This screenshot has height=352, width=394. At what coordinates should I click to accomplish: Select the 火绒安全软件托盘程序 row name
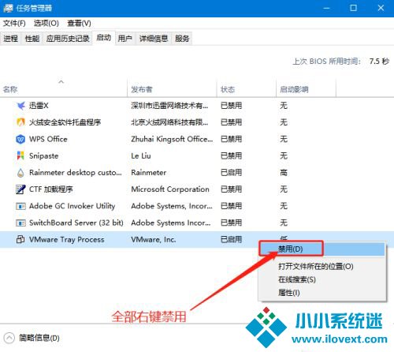(65, 122)
